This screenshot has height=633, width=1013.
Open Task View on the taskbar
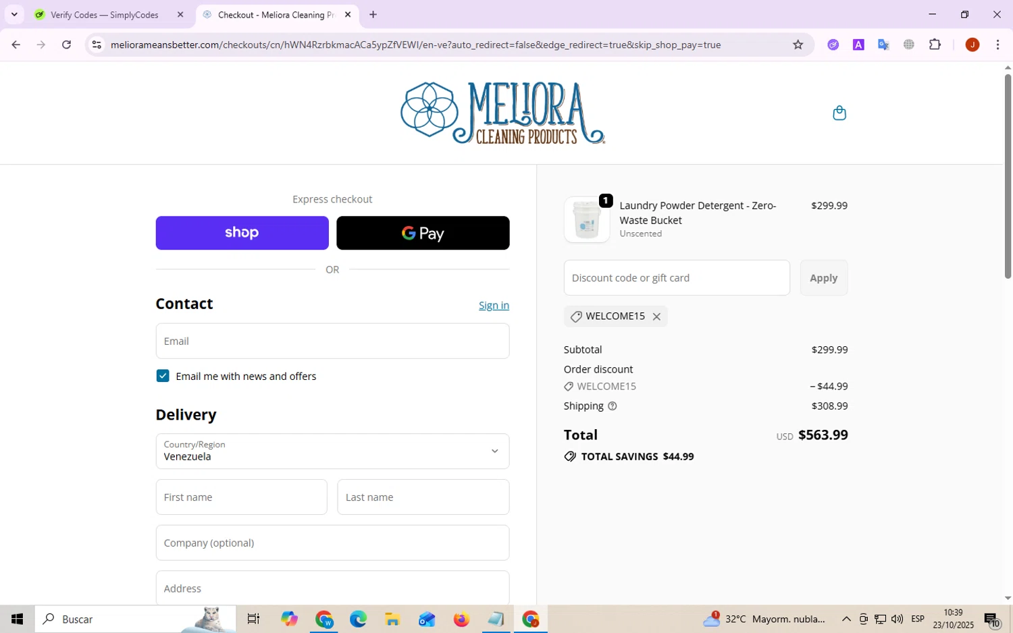254,619
